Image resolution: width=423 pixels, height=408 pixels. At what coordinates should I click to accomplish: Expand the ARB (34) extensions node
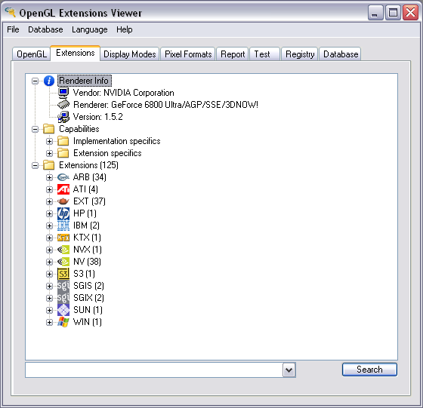coord(49,177)
